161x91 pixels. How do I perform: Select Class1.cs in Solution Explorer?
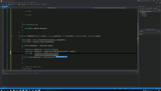click(145, 16)
